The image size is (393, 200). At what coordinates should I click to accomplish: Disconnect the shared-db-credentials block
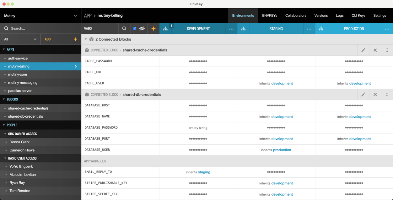point(375,94)
